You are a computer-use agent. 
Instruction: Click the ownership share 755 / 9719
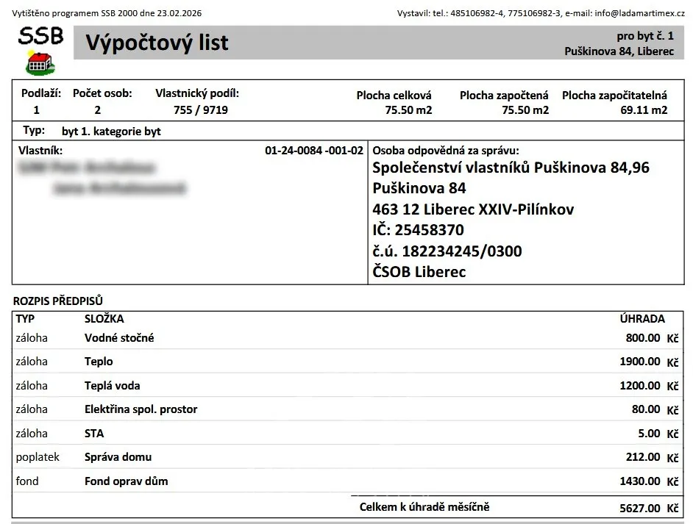tap(200, 110)
